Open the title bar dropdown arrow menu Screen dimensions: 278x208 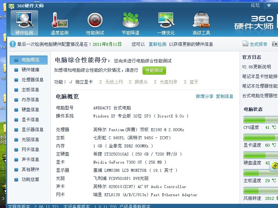[269, 6]
